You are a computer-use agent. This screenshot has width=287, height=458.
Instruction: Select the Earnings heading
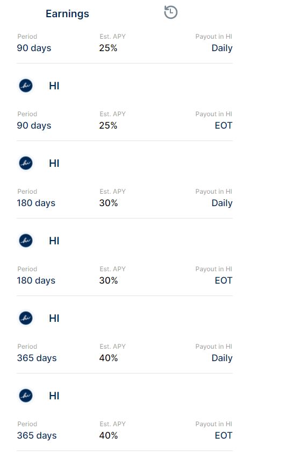tap(67, 14)
